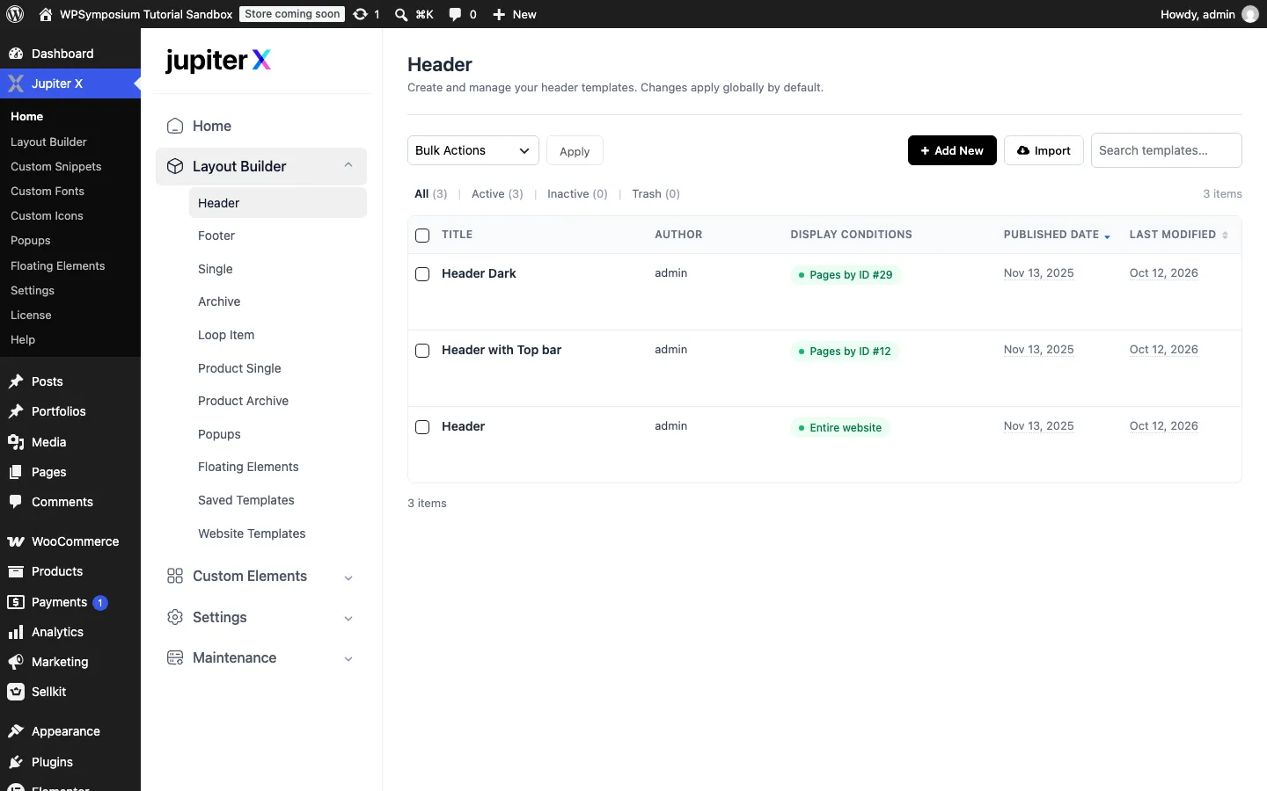Click the Entire website condition badge
This screenshot has width=1267, height=791.
tap(839, 428)
